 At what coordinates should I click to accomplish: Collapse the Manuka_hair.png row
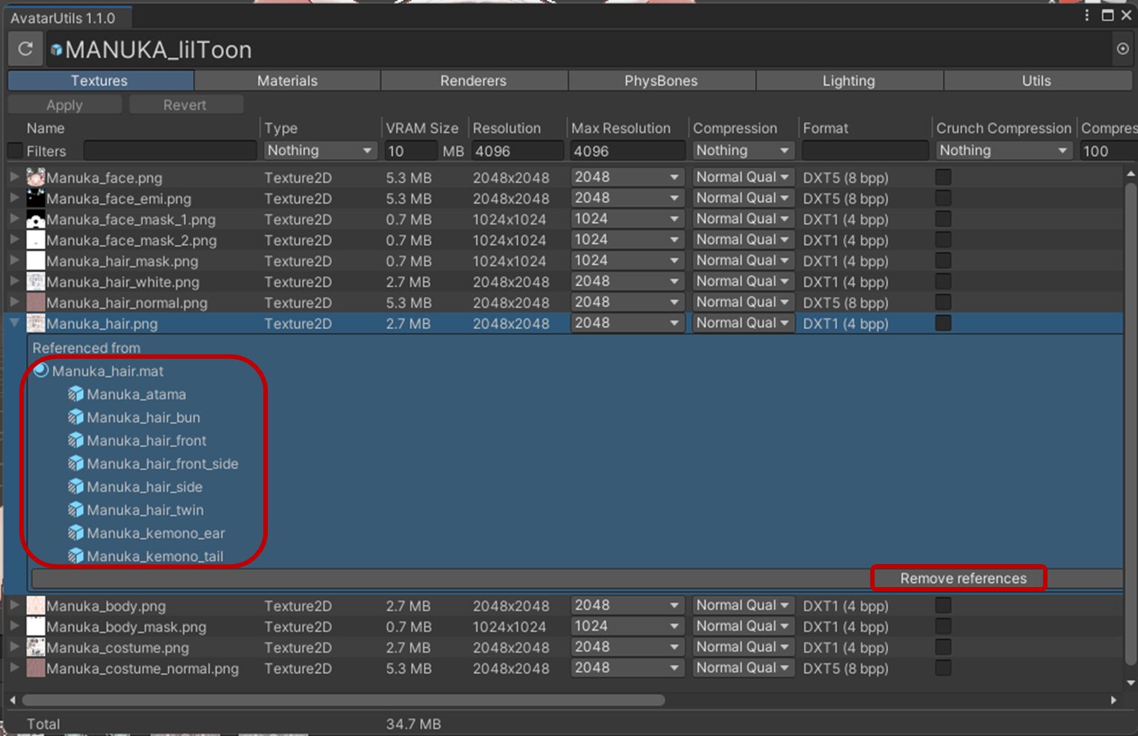point(14,323)
